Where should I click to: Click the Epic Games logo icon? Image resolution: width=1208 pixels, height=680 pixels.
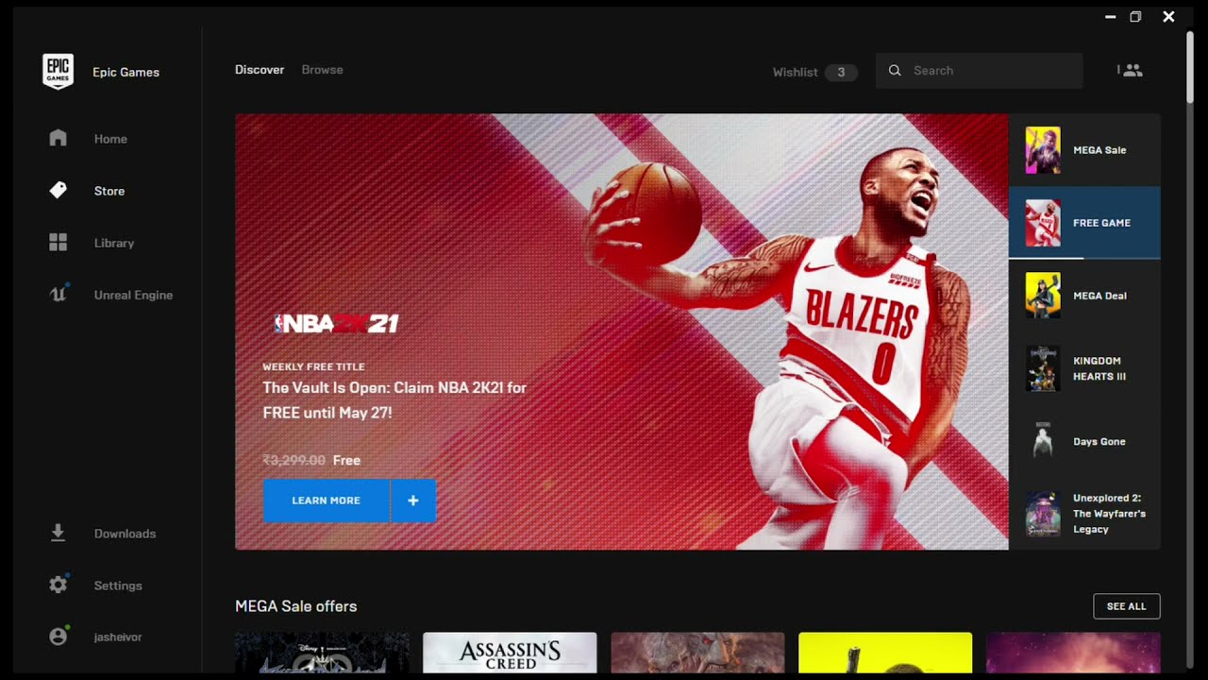[x=59, y=72]
